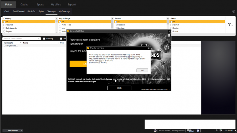Select the third carousel dot in promo
This screenshot has height=133, width=237.
[x=123, y=81]
